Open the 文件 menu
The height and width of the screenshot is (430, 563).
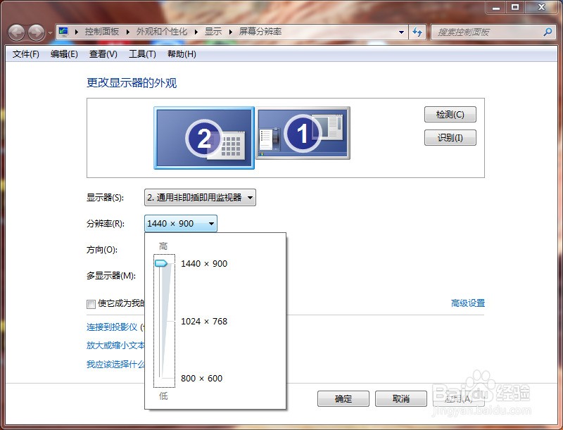coord(25,54)
